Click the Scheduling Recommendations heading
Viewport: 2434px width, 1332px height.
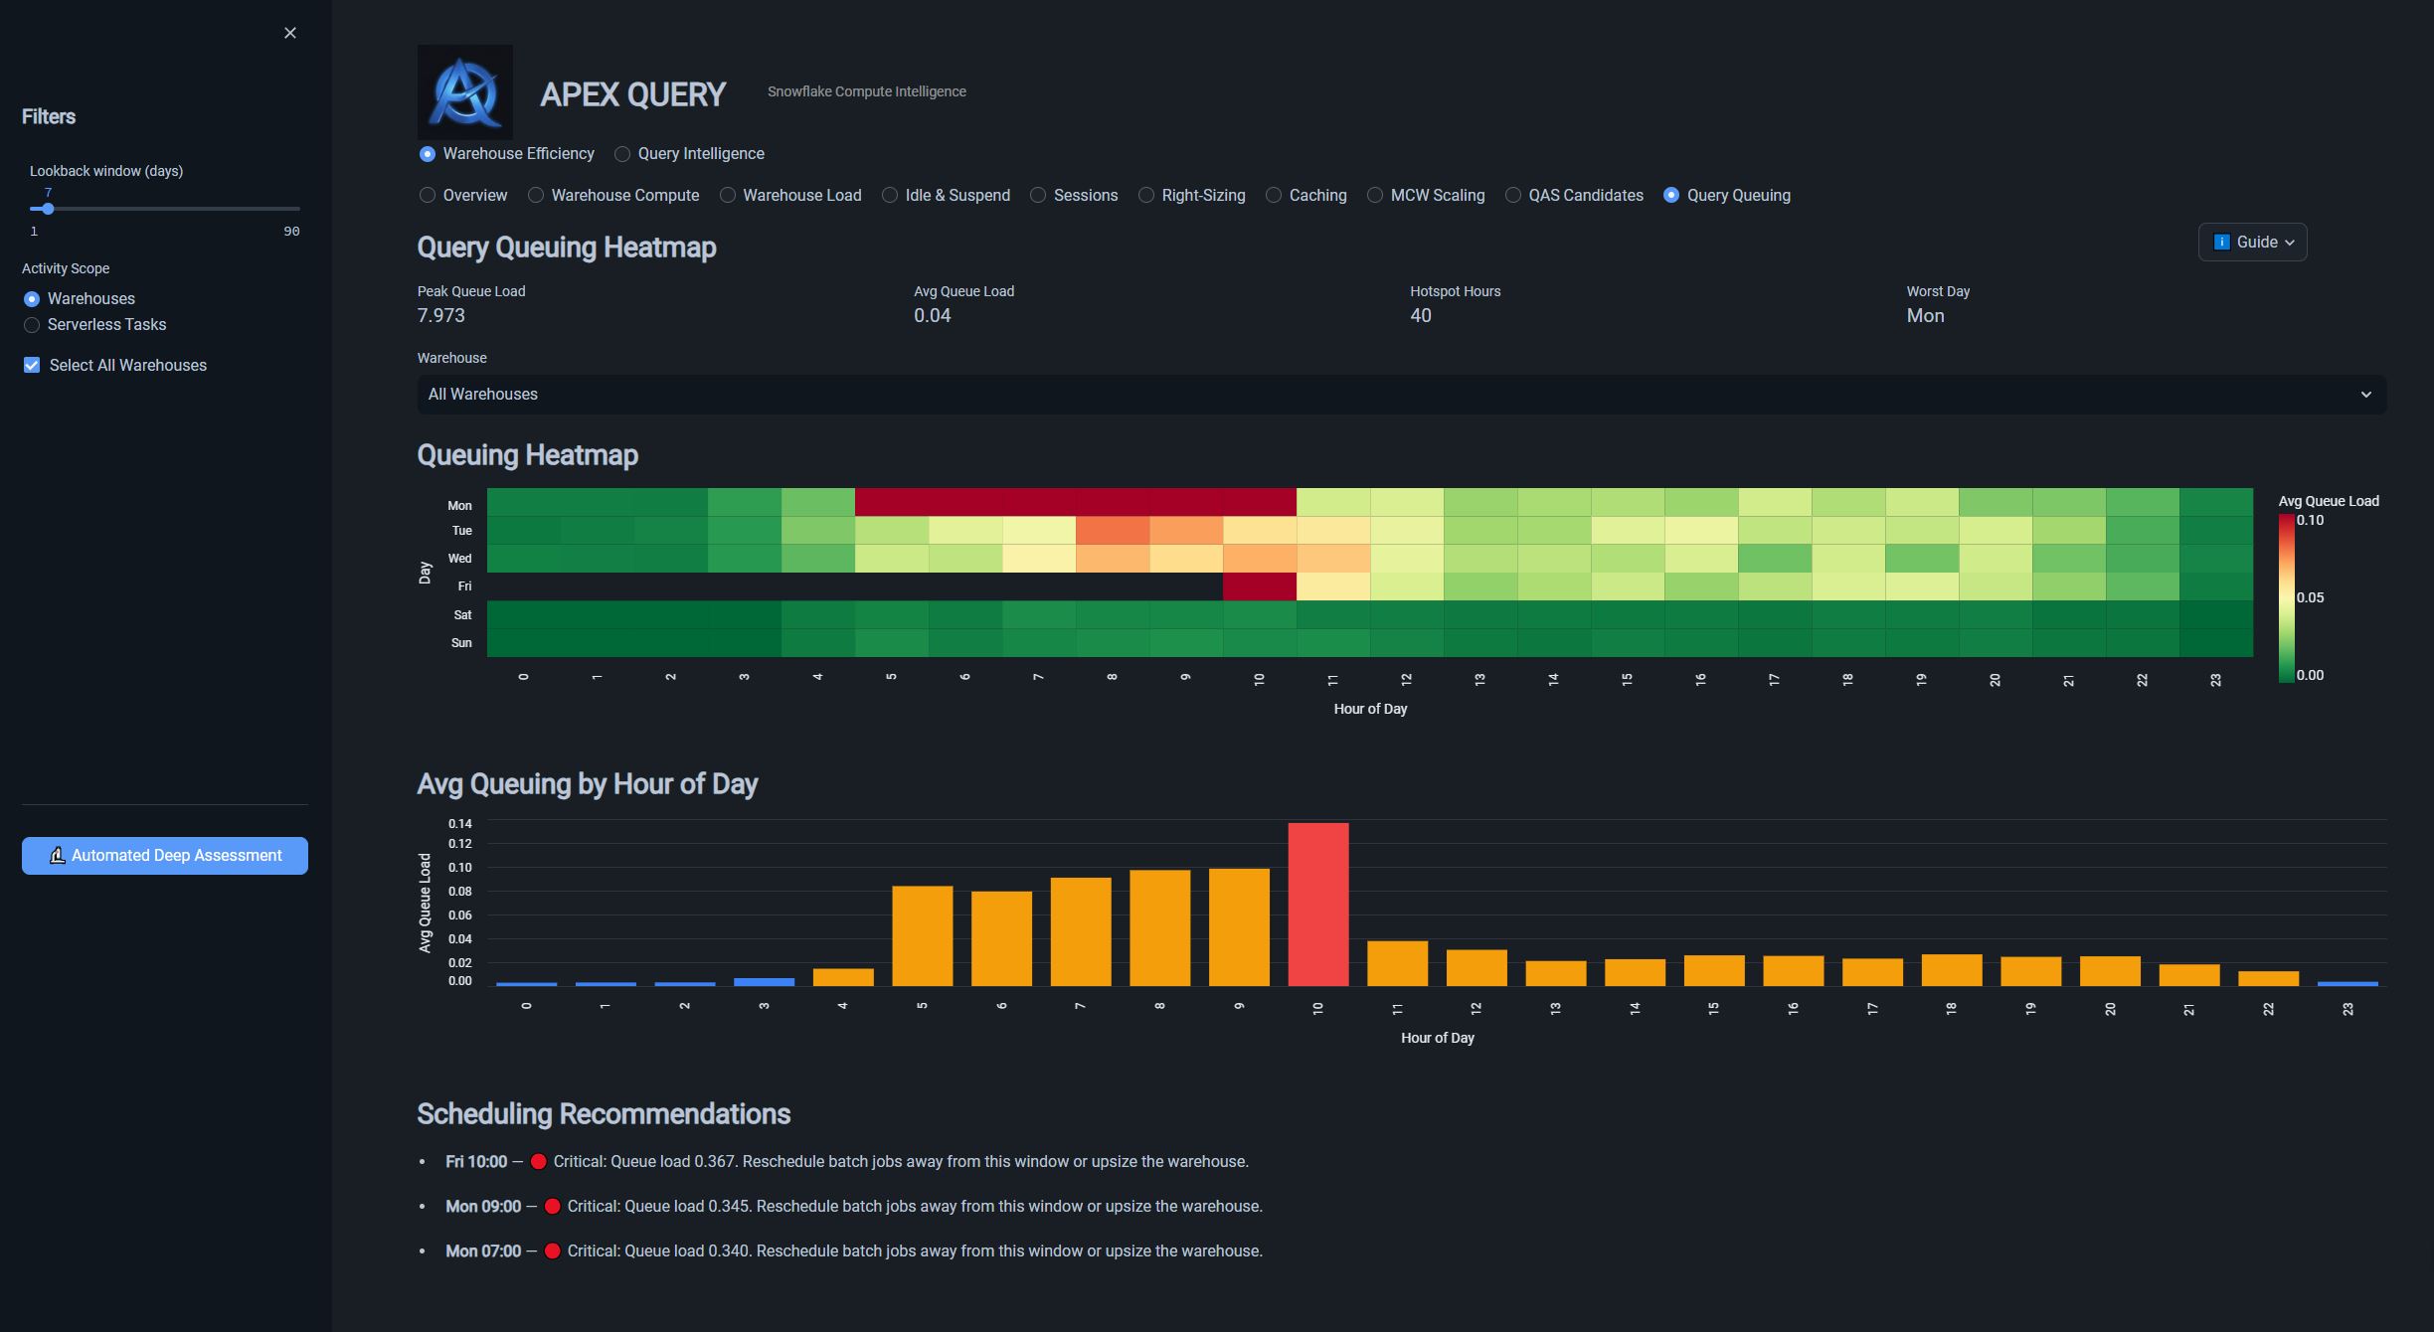coord(604,1113)
